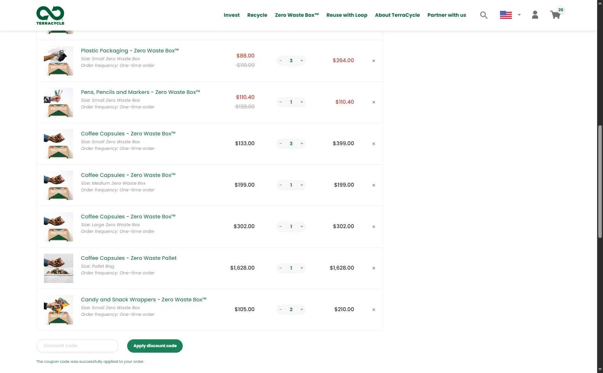
Task: Click Coffee Capsules Pallet Bag thumbnail
Action: point(58,268)
